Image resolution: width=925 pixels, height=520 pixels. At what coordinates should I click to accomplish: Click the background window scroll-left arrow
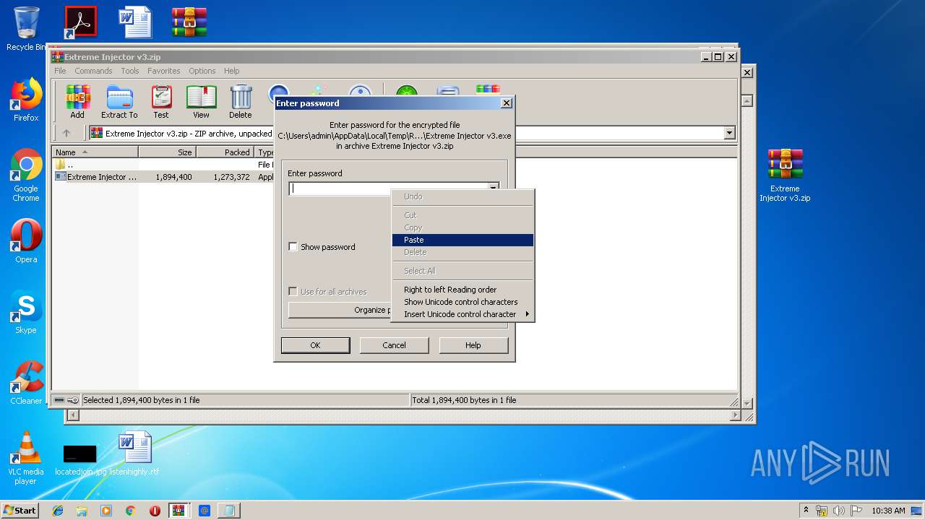(72, 415)
